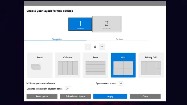This screenshot has height=105, width=187.
Task: Click the two-by-two grid preview icon
Action: (123, 68)
